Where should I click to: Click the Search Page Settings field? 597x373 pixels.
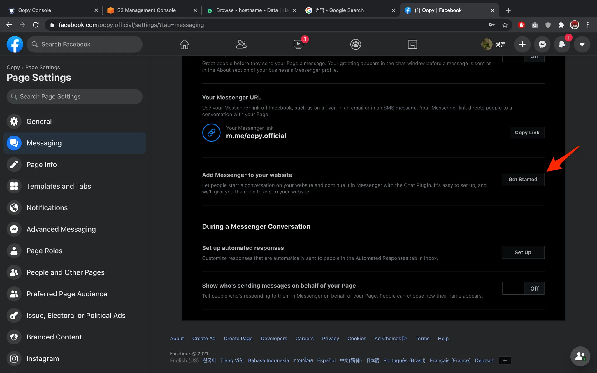click(x=75, y=96)
